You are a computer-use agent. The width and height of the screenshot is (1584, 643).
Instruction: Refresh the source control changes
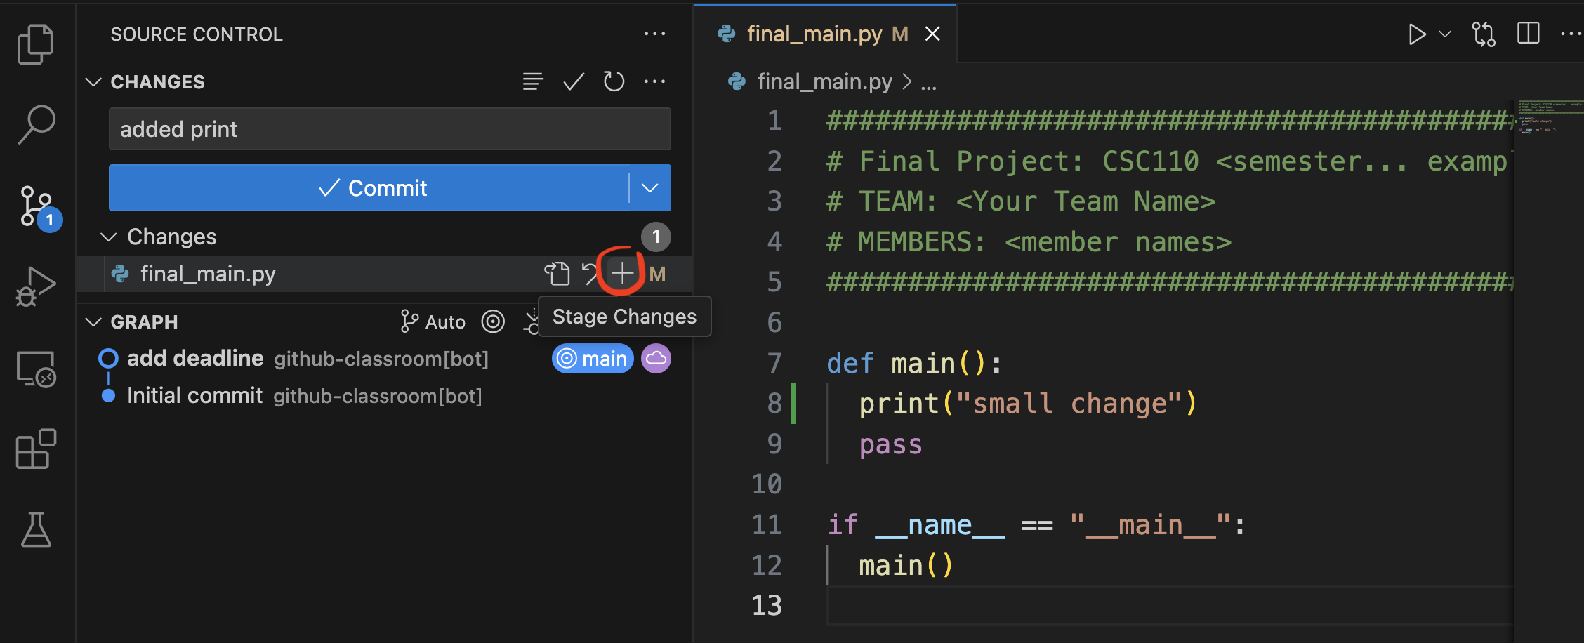click(x=614, y=82)
